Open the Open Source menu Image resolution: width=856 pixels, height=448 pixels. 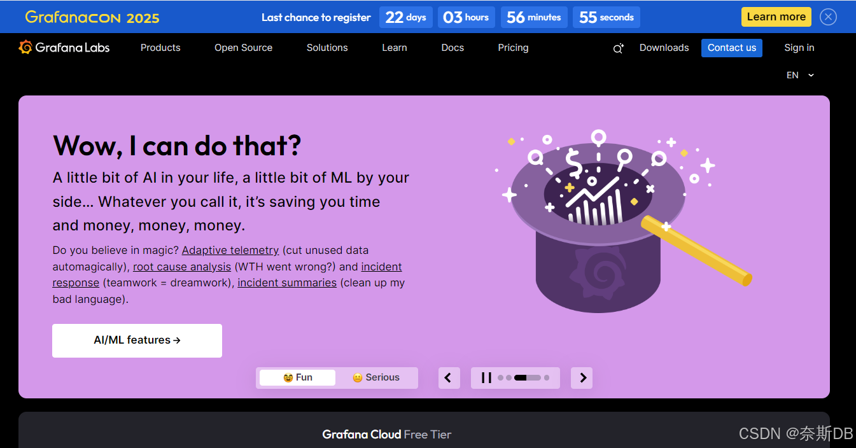[x=243, y=48]
